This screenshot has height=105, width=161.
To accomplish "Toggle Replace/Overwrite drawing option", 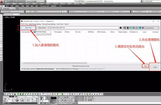I will [45, 69].
